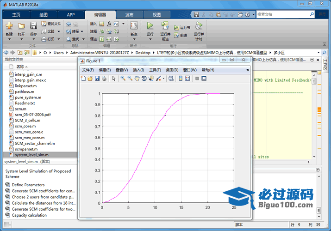Select scm_05-07-2006.pdf in file list
This screenshot has width=331, height=231.
click(x=33, y=115)
